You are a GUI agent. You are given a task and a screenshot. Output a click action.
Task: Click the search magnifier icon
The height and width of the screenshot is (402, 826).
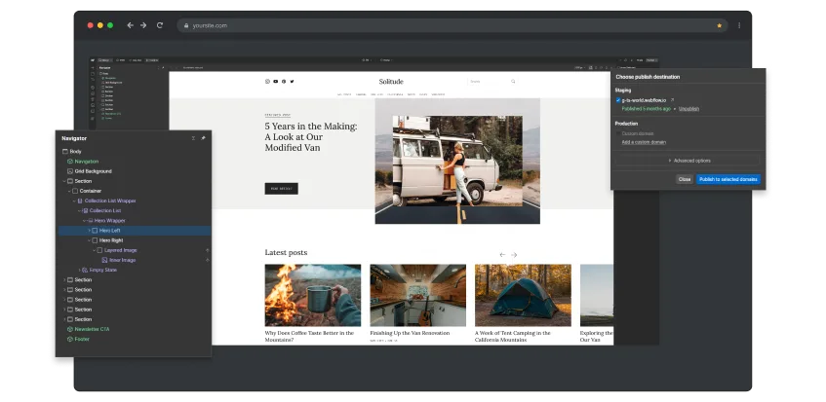[513, 82]
